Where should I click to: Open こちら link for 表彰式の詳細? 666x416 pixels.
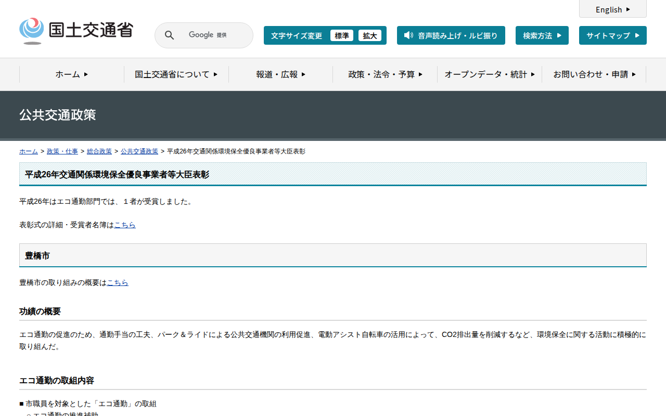point(125,225)
